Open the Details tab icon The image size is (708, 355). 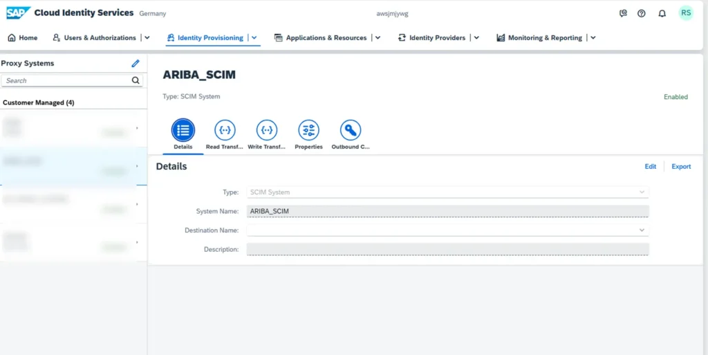(183, 130)
